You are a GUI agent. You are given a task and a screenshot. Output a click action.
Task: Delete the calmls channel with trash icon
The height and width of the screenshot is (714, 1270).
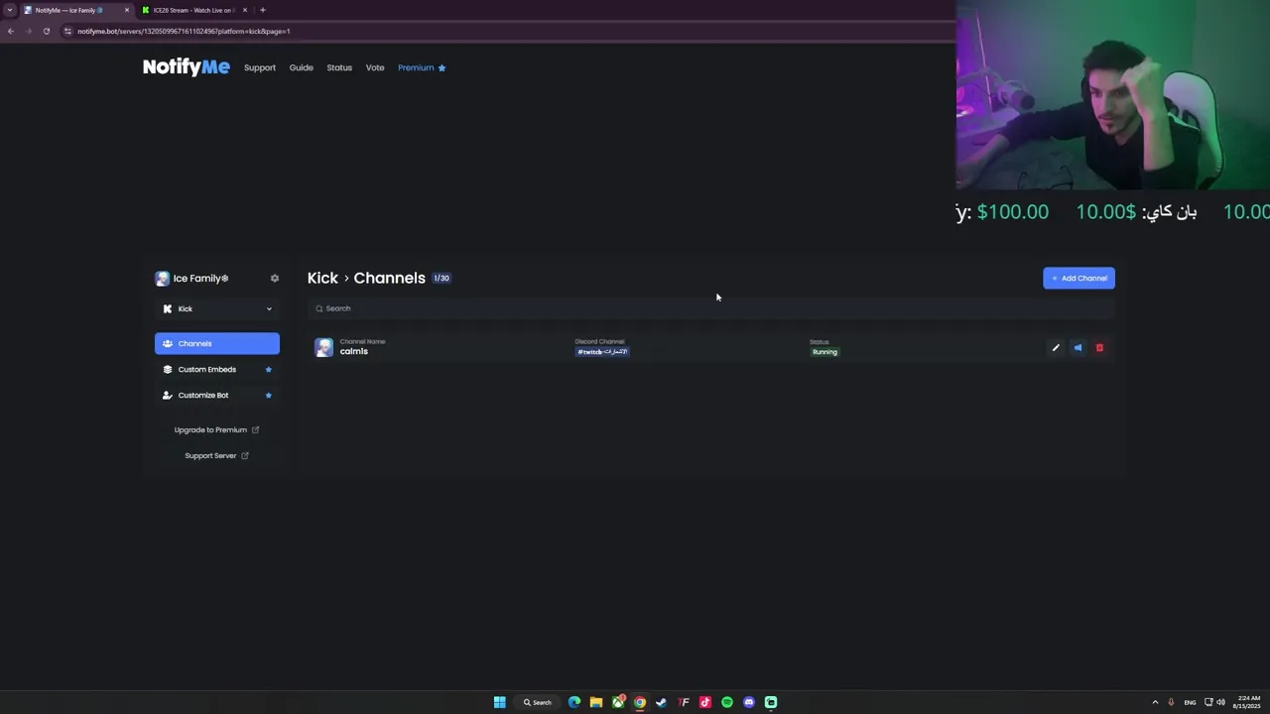[1099, 348]
